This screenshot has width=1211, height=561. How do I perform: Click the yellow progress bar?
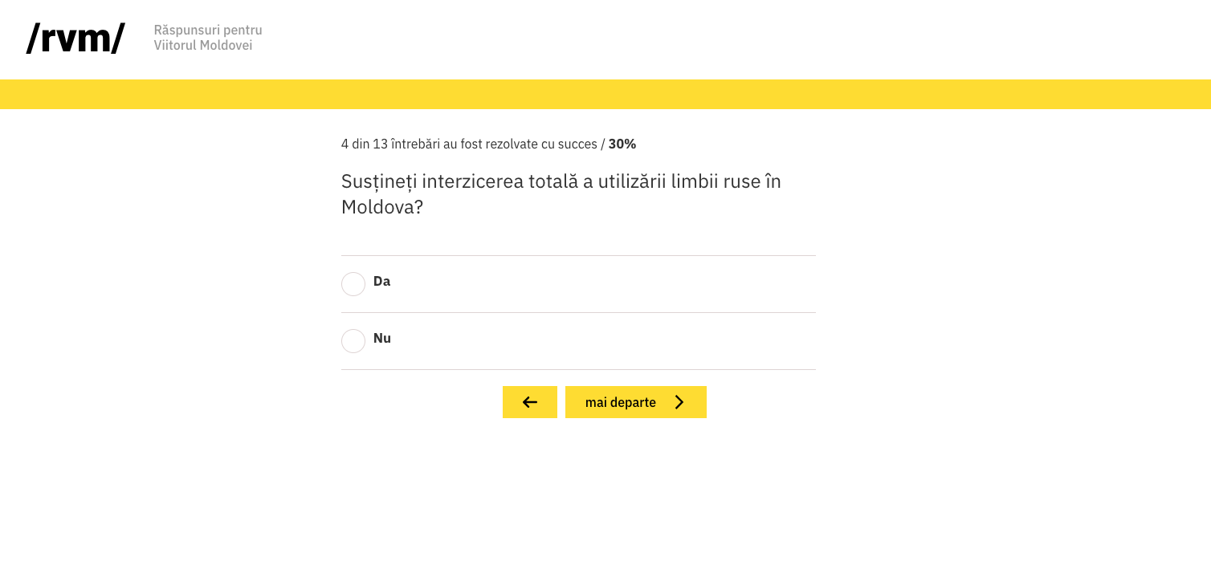tap(605, 94)
